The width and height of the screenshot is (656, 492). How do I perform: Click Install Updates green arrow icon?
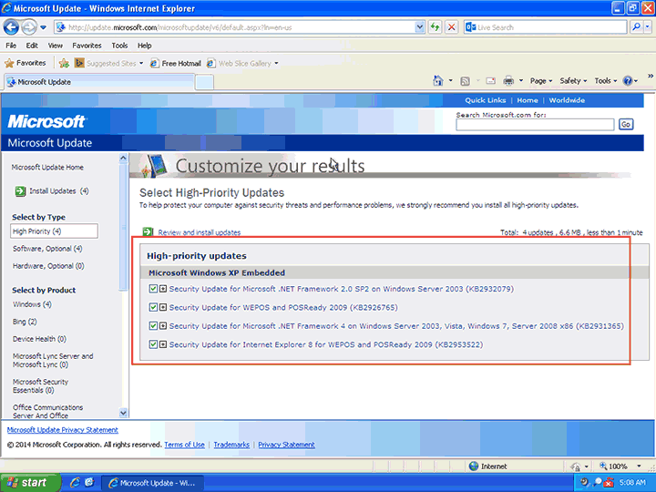pos(20,191)
